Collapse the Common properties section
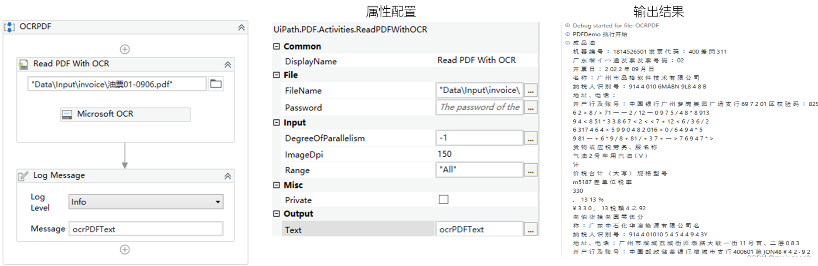The height and width of the screenshot is (266, 818). (276, 46)
